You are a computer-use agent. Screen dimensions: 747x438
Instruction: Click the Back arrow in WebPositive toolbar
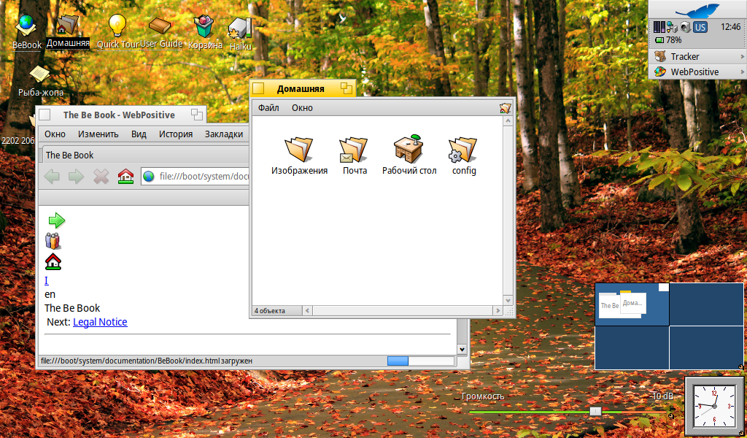coord(52,176)
